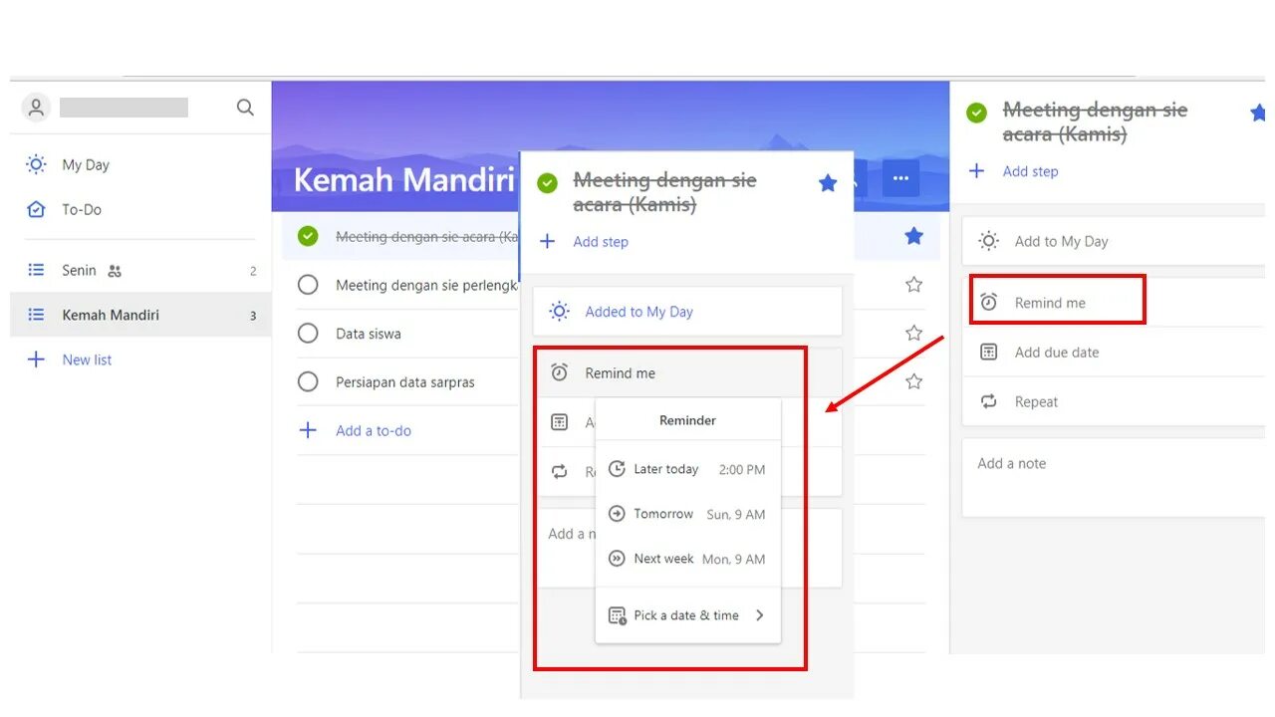Click sun icon beside My Day in sidebar
The width and height of the screenshot is (1275, 717).
[36, 164]
